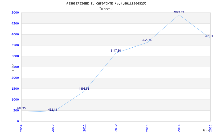213x133 pixels.
Task: Click the 3000 y-axis value
Action: (x=15, y=56)
